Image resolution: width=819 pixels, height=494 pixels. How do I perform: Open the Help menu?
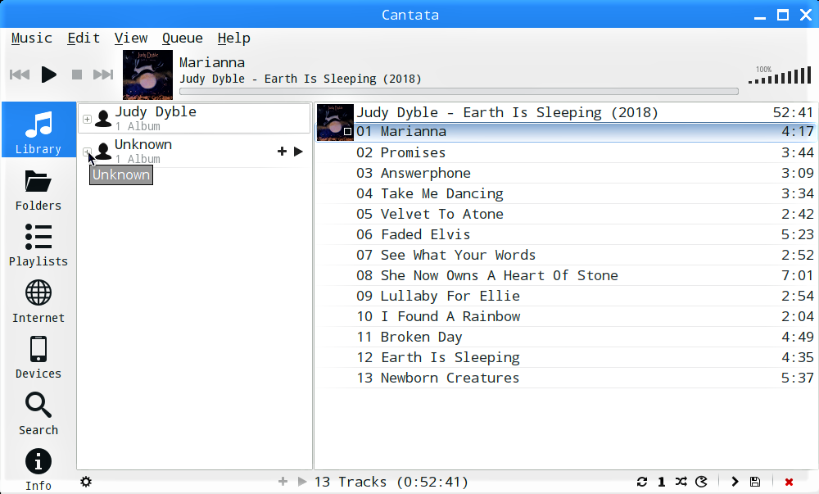(234, 39)
